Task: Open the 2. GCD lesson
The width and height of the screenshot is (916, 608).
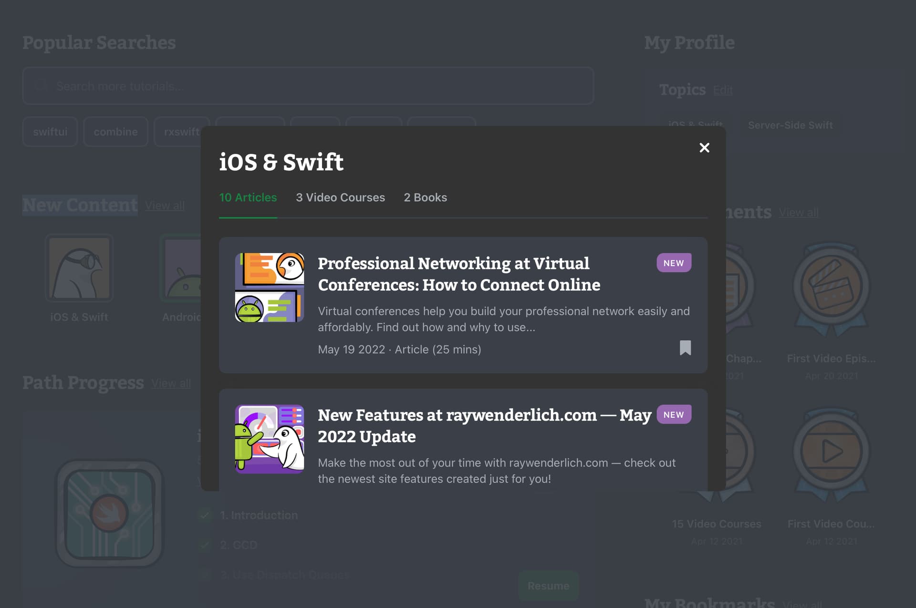Action: [238, 545]
